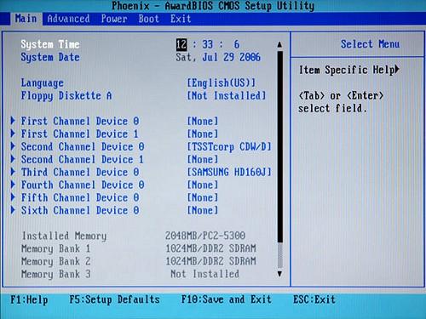Image resolution: width=426 pixels, height=319 pixels.
Task: Click the SAMSUNG HD160J device value
Action: (x=229, y=172)
